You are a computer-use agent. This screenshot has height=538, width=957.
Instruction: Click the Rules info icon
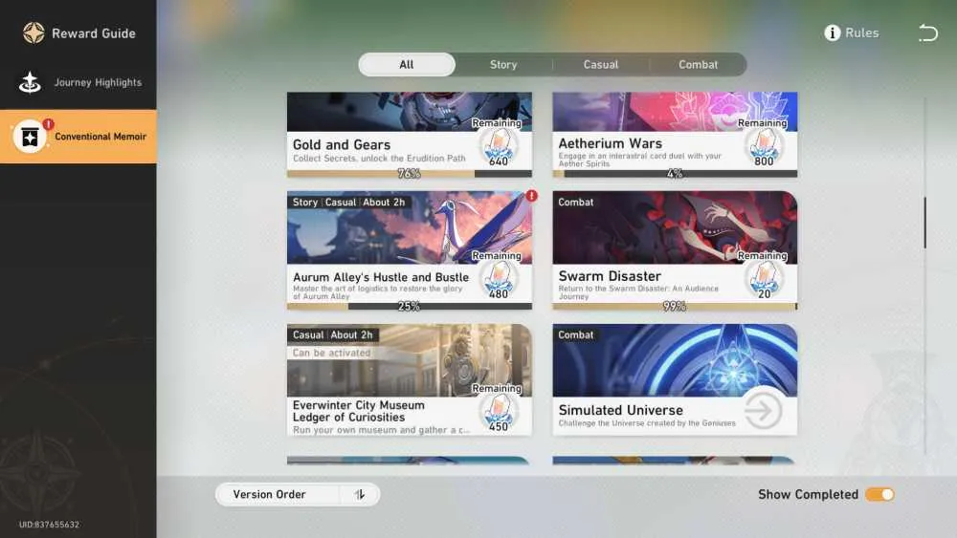click(832, 32)
